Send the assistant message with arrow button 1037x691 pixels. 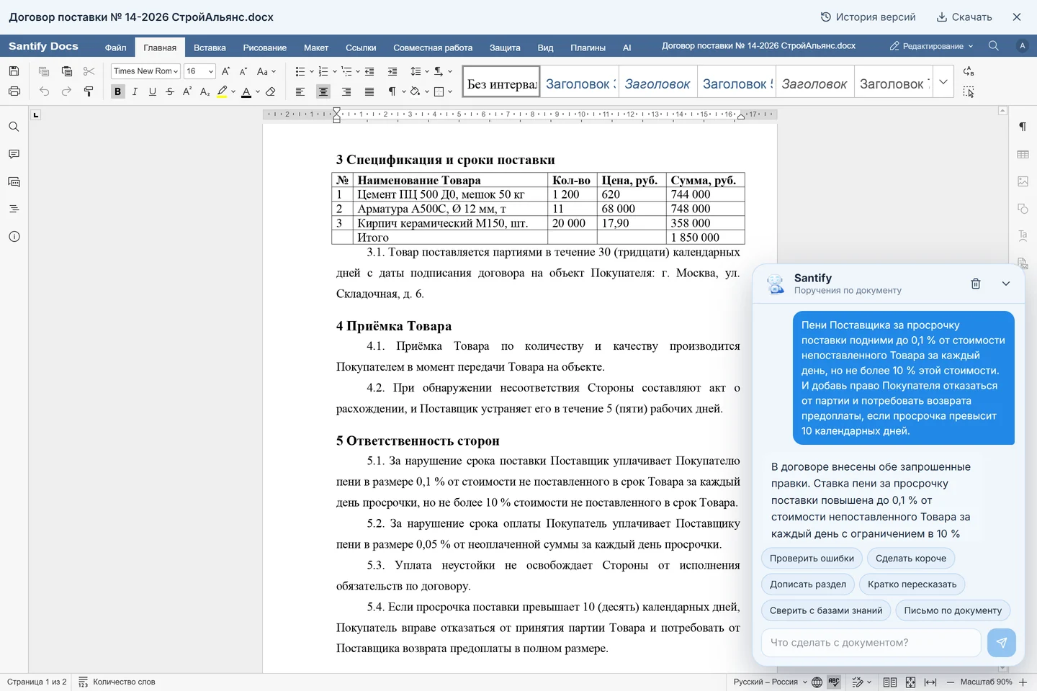[x=1002, y=643]
